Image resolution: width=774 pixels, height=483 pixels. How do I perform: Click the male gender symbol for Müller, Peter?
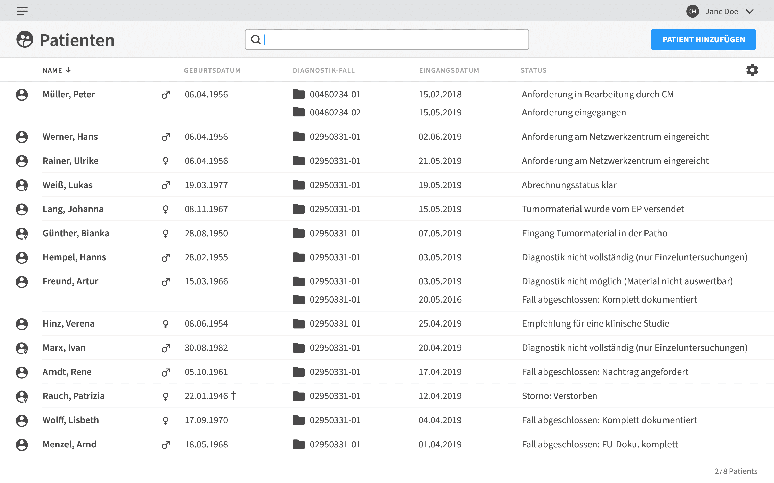coord(165,95)
